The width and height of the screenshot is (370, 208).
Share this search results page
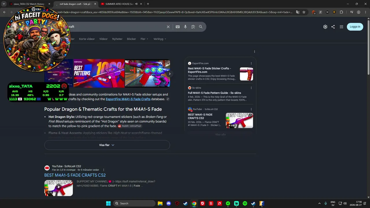(x=333, y=27)
